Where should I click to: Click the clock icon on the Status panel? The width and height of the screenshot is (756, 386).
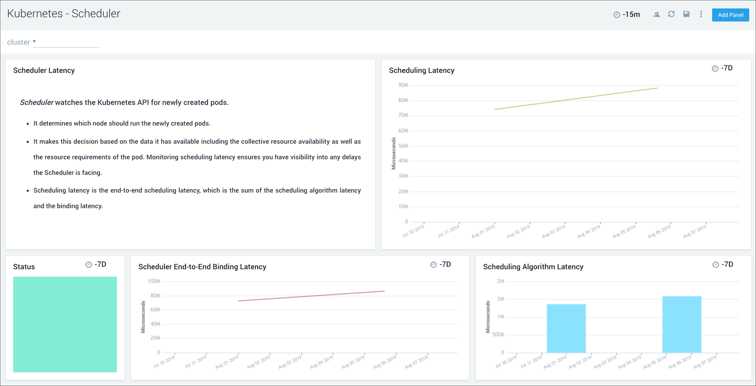89,265
